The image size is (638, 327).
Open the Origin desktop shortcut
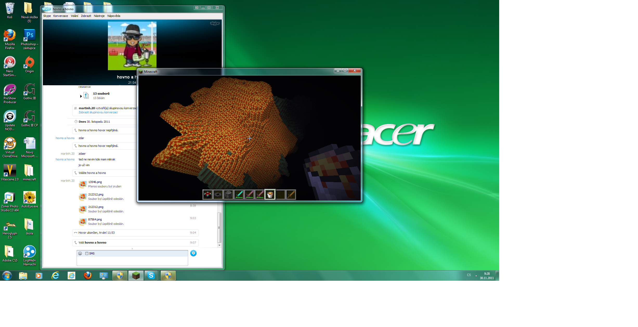[29, 64]
